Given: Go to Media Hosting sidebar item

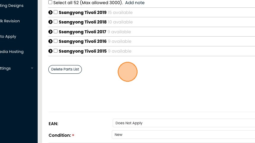Looking at the screenshot, I should (x=12, y=52).
